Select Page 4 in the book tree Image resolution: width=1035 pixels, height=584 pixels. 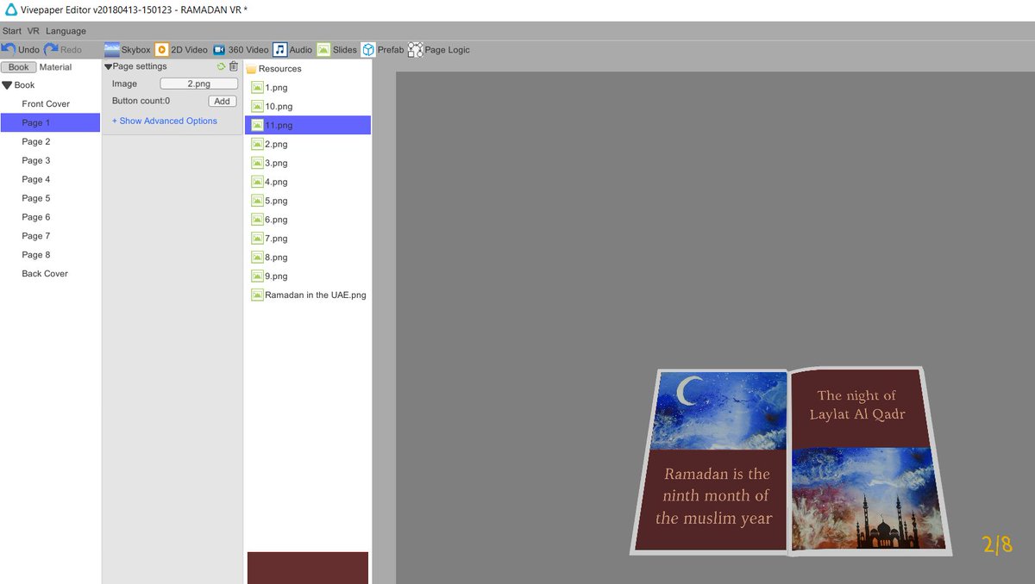click(x=50, y=179)
